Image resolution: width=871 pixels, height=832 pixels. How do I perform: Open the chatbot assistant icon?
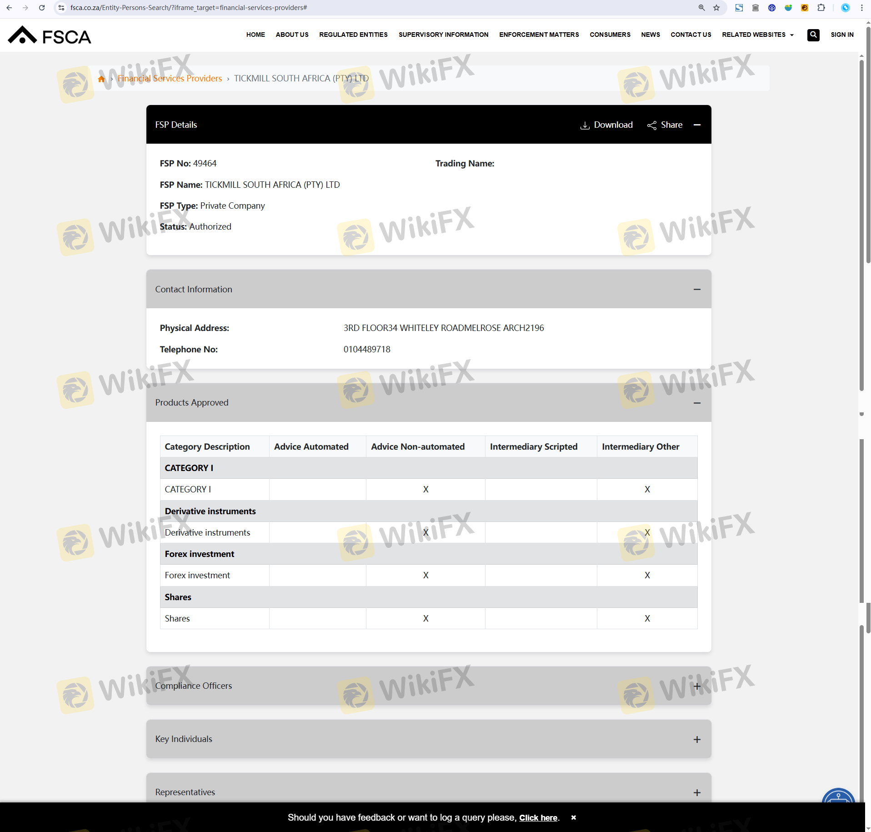(x=838, y=797)
